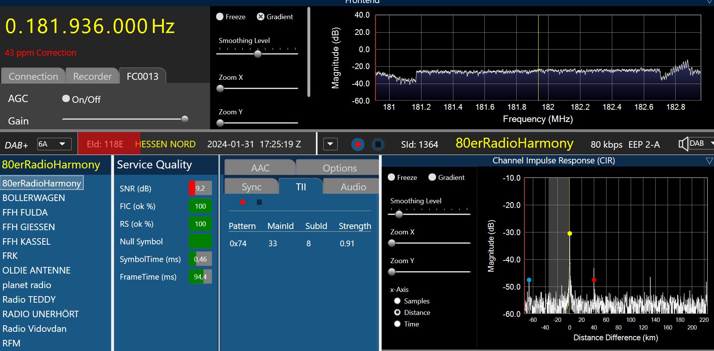Click small dark stop square in TII tab
Viewport: 714px width, 351px height.
point(259,202)
